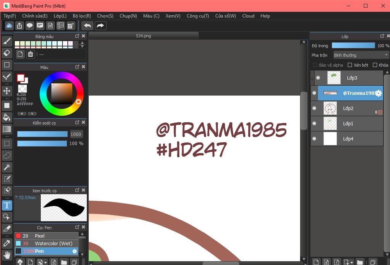Image resolution: width=390 pixels, height=265 pixels.
Task: Click the Redo arrow button
Action: pos(100,26)
